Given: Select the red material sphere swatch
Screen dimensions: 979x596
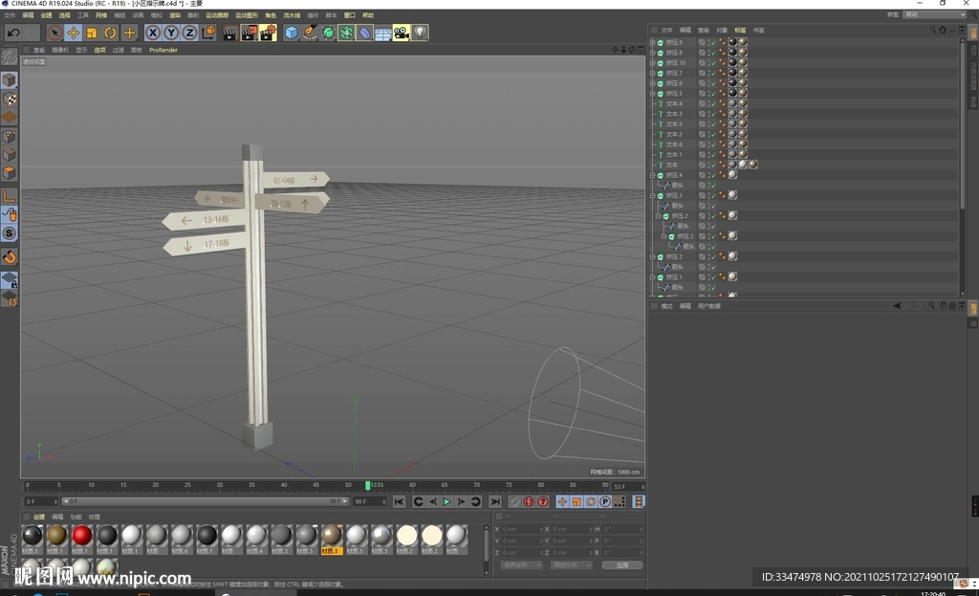Looking at the screenshot, I should (x=82, y=536).
